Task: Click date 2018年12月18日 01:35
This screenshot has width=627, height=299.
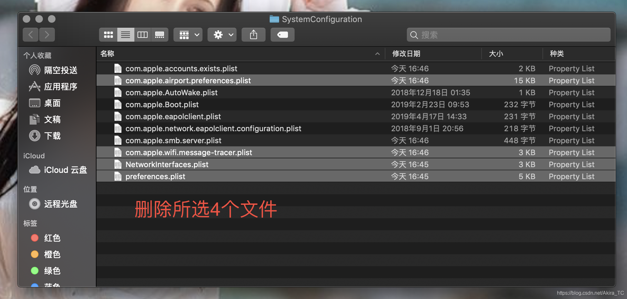Action: pos(431,92)
